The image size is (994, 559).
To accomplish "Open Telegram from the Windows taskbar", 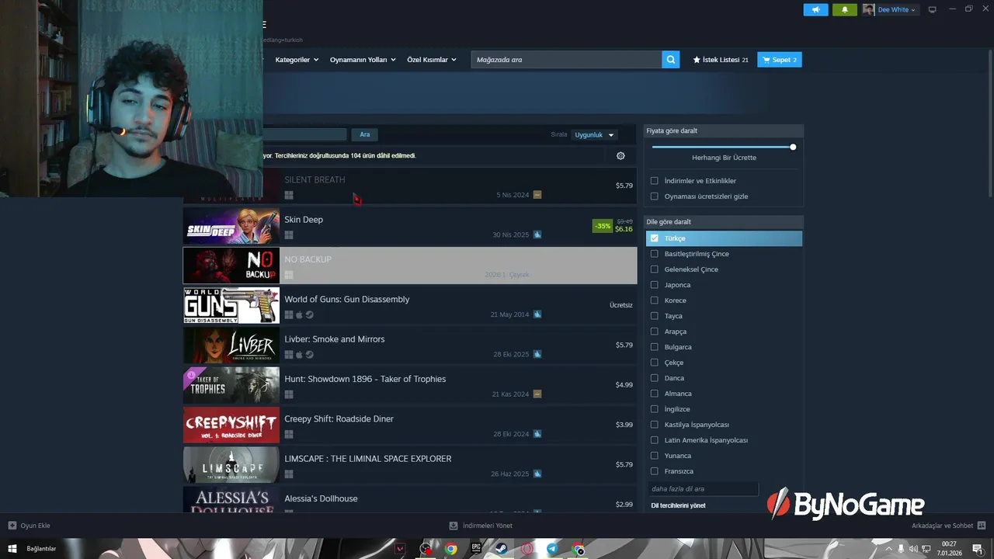I will 552,549.
